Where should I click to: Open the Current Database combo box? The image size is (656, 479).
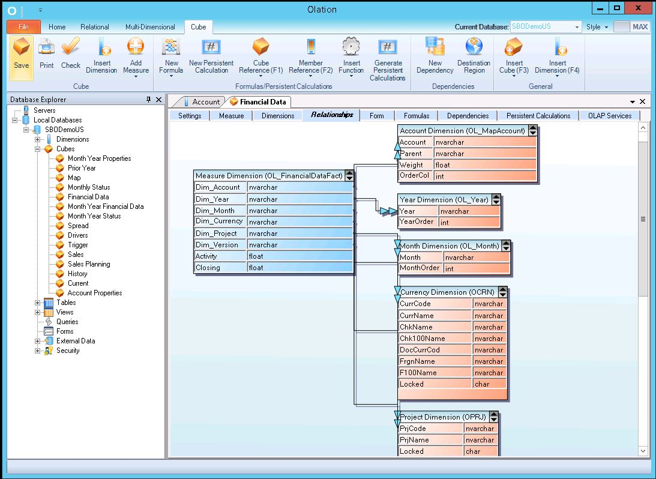(x=546, y=26)
